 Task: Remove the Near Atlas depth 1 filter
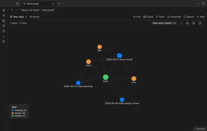click(x=175, y=23)
